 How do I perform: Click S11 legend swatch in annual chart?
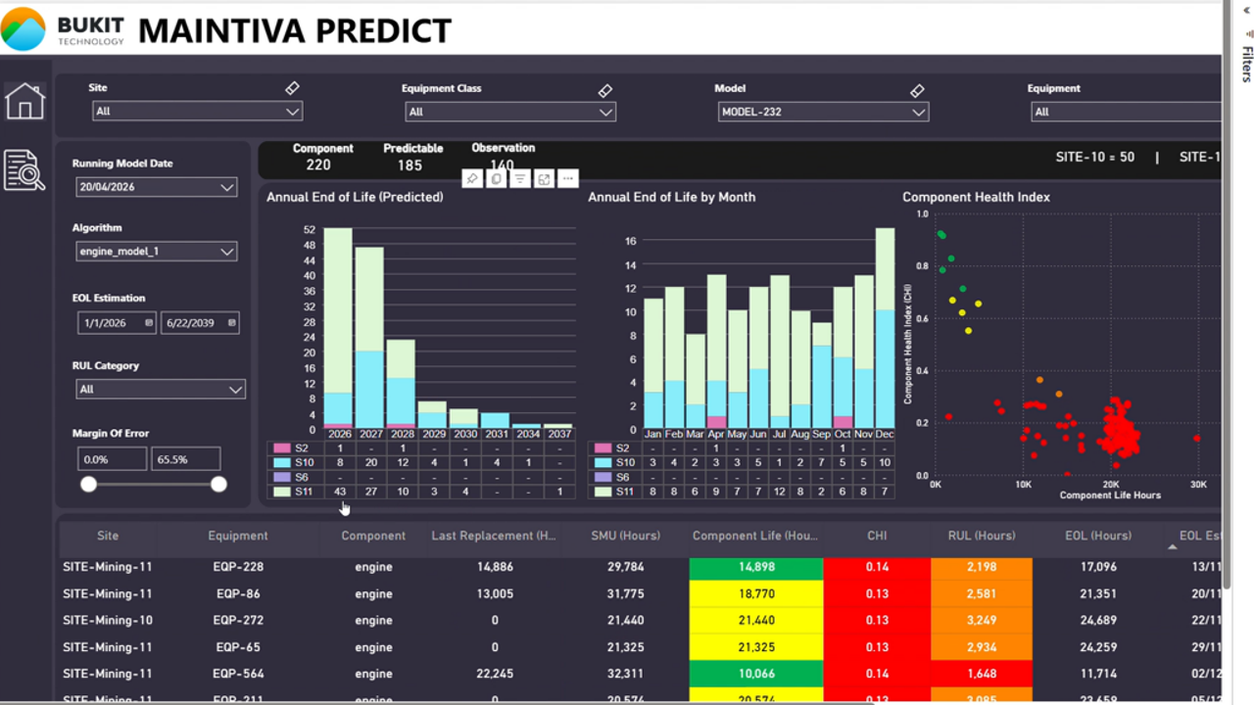click(x=282, y=493)
